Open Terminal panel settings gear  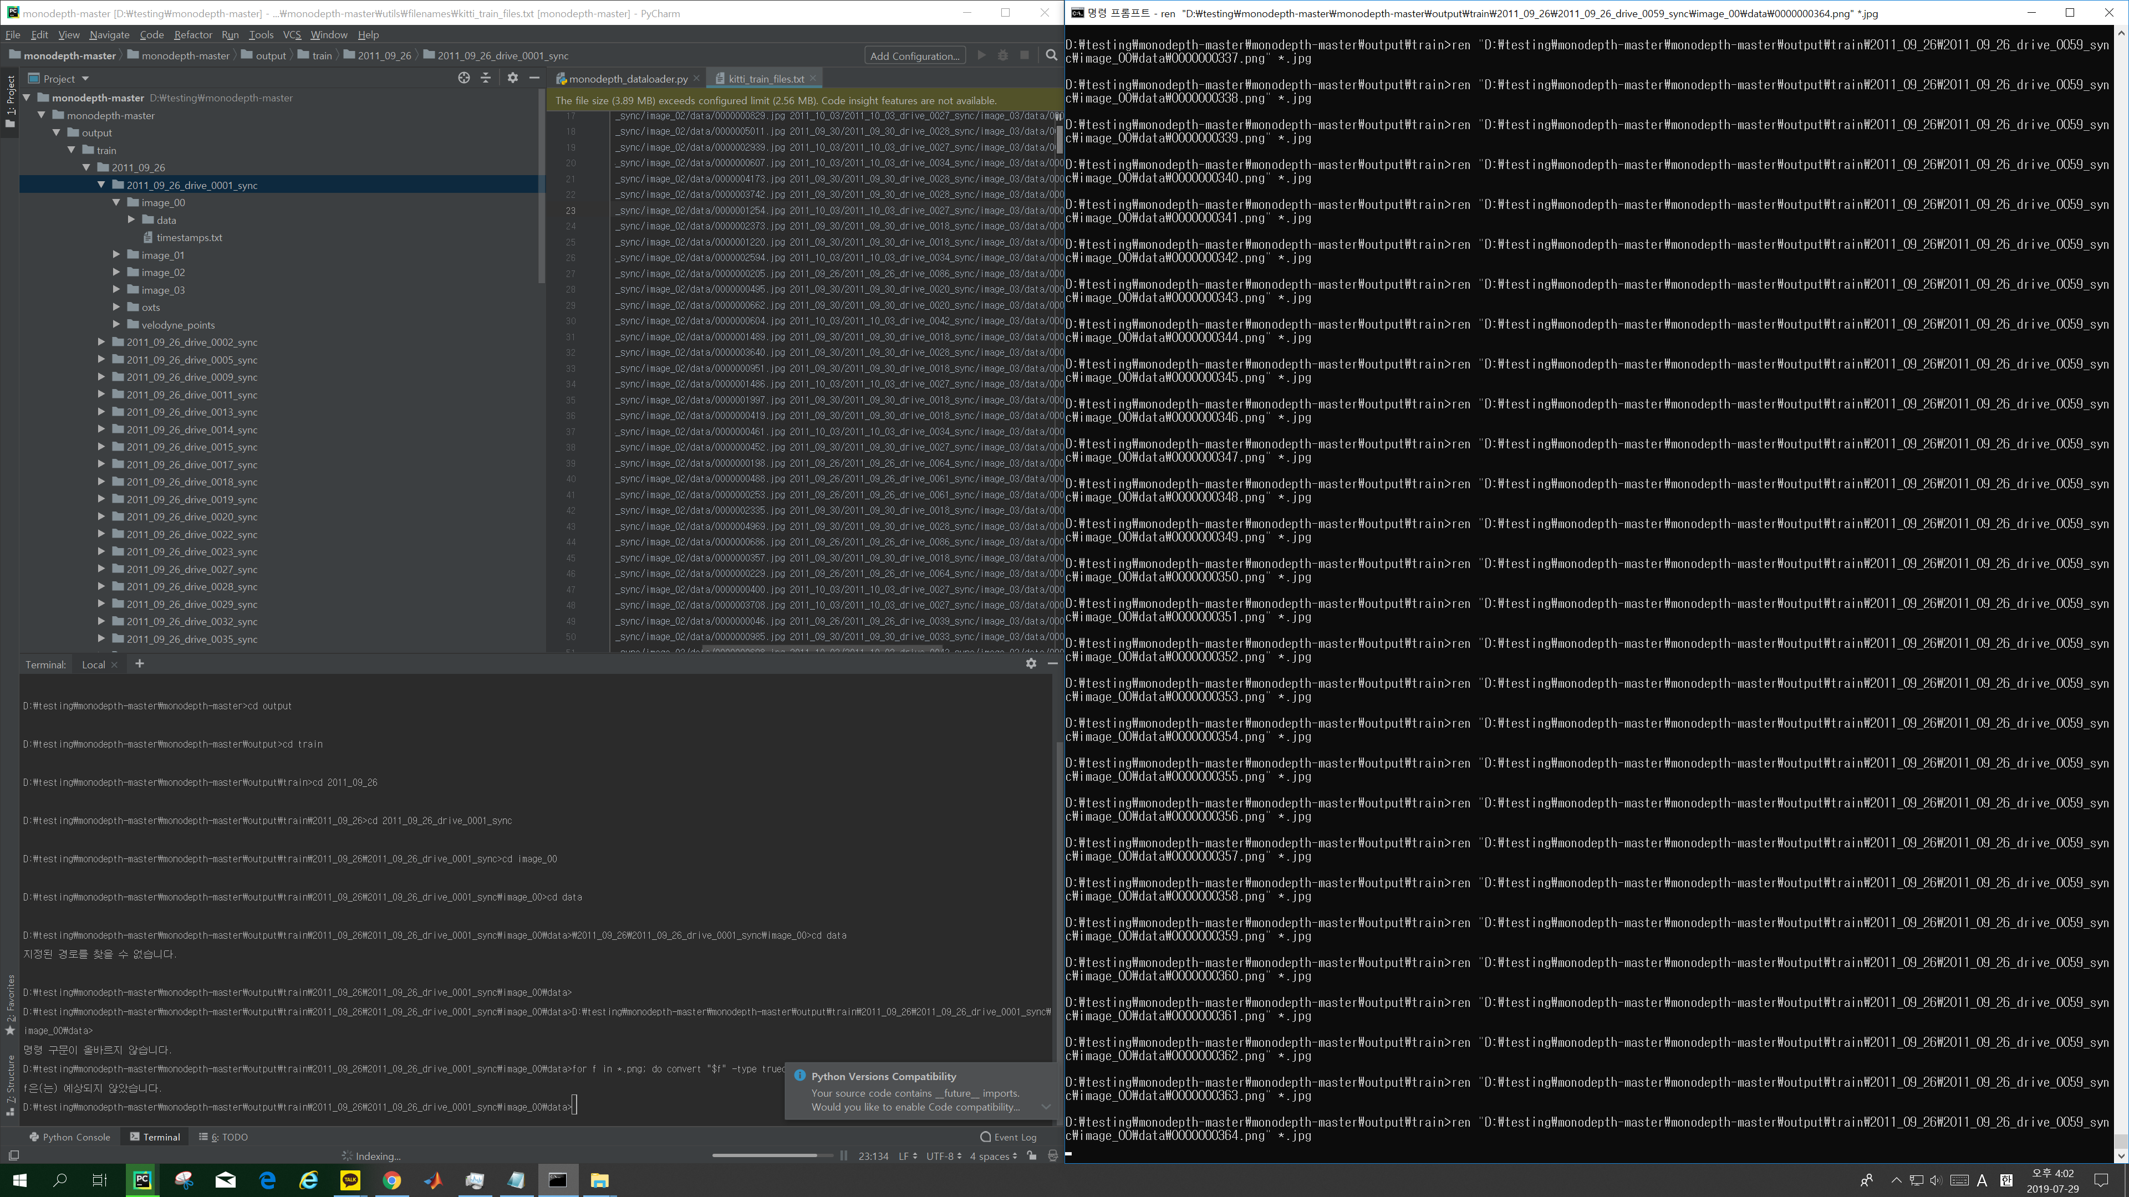[1031, 663]
